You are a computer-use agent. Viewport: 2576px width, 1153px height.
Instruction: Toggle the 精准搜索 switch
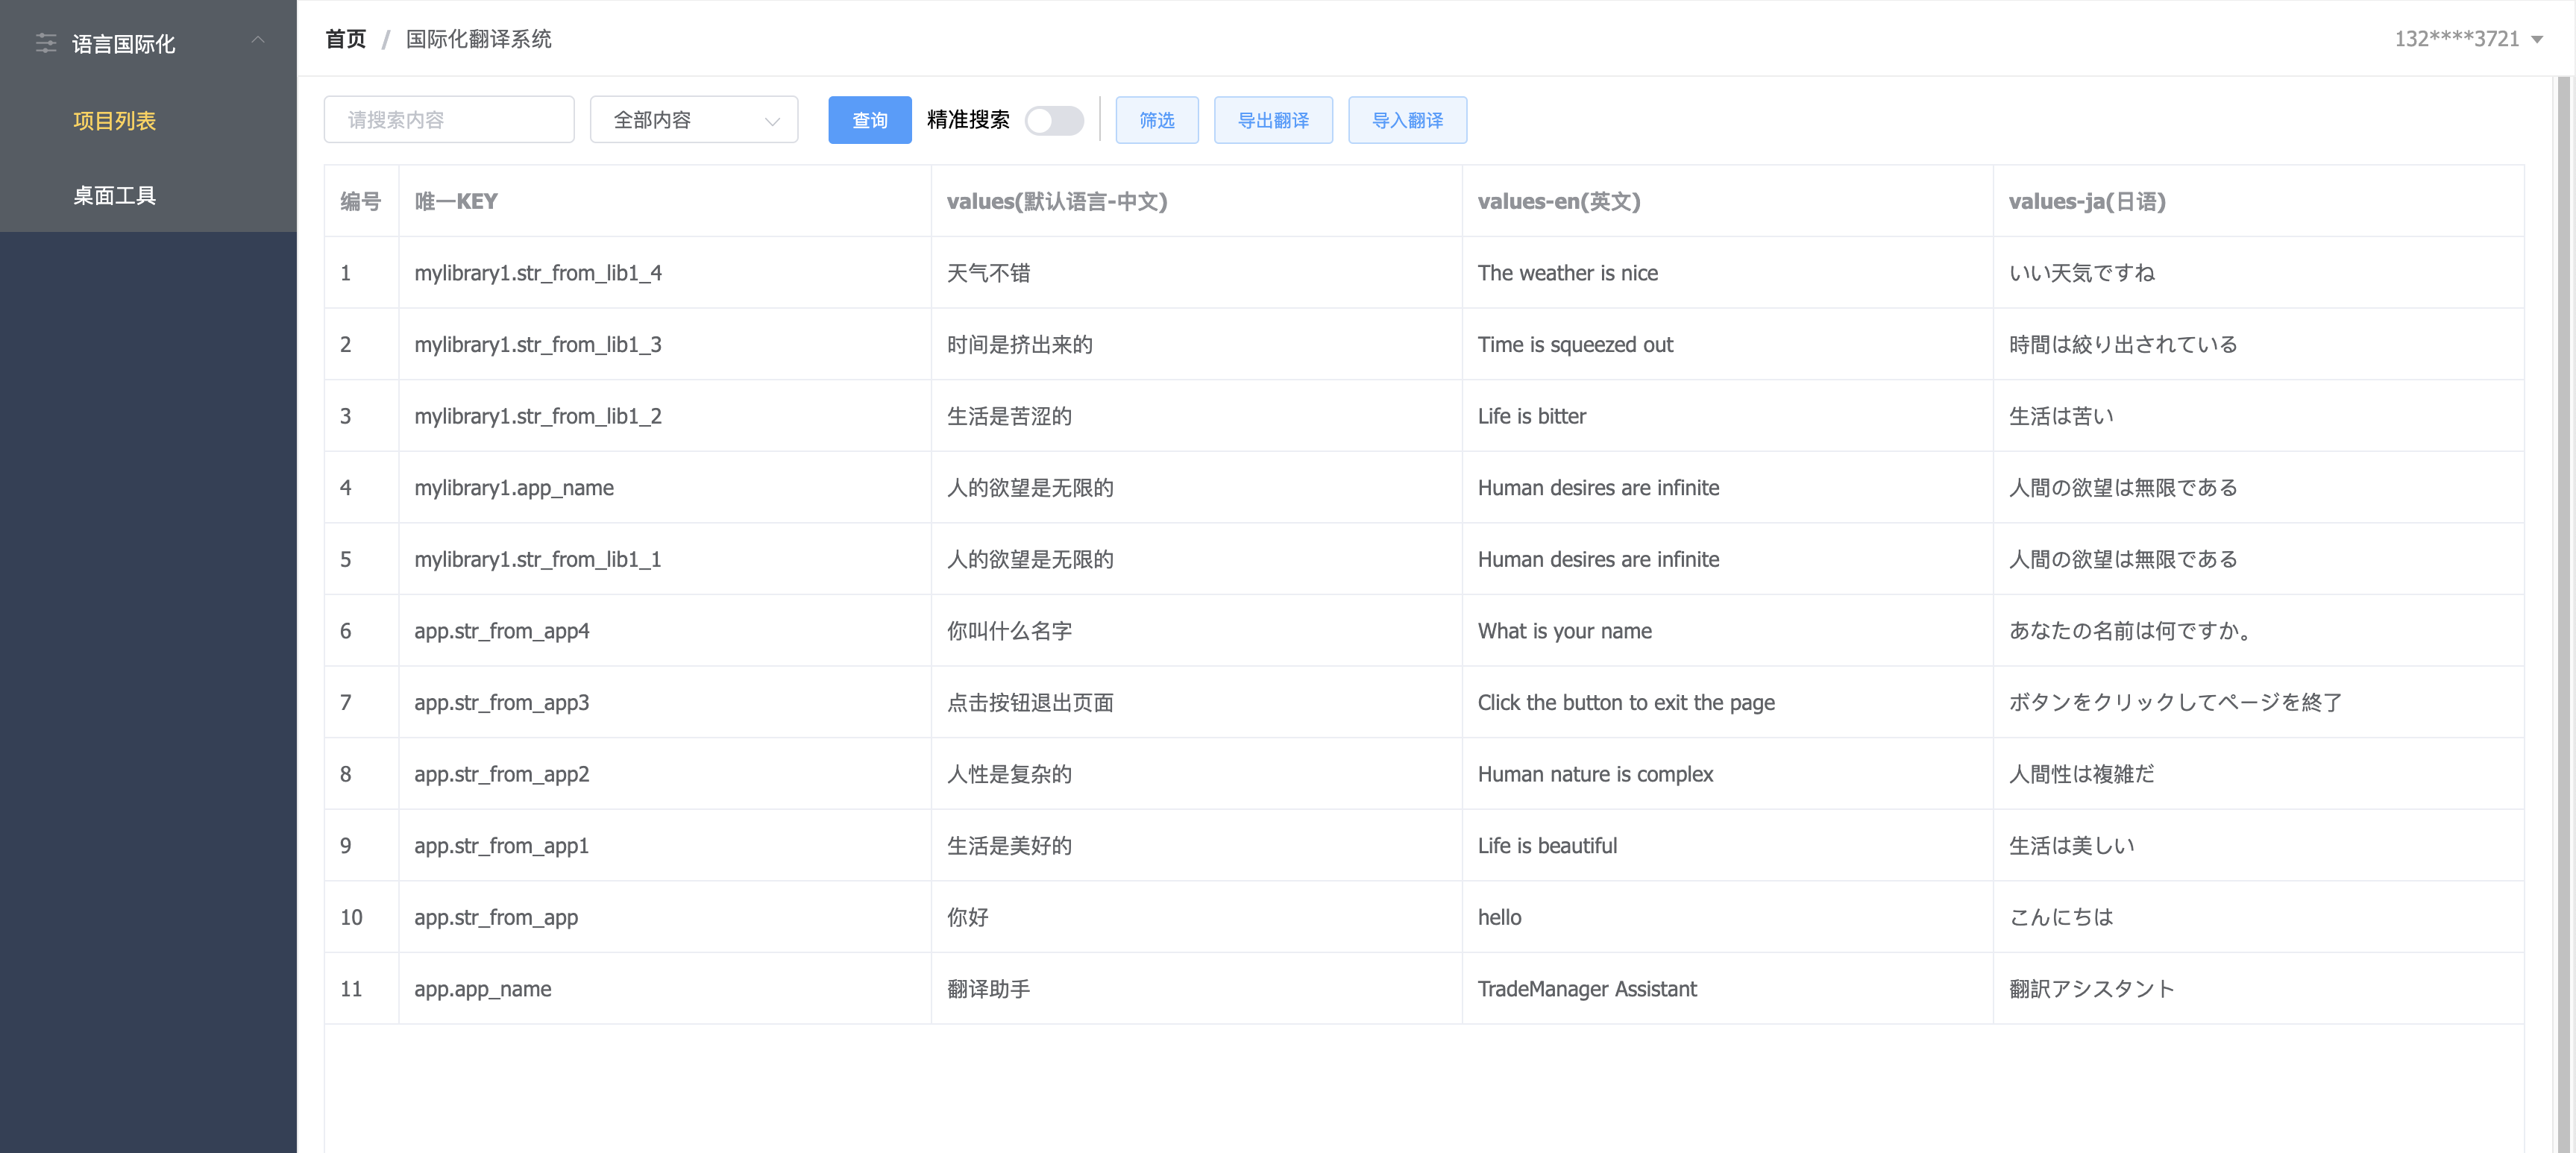coord(1054,120)
